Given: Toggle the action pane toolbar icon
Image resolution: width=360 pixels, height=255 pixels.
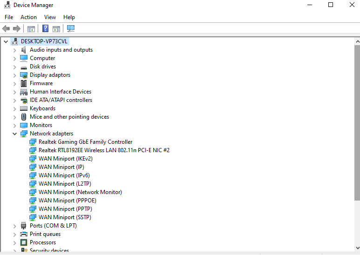Looking at the screenshot, I should 56,29.
